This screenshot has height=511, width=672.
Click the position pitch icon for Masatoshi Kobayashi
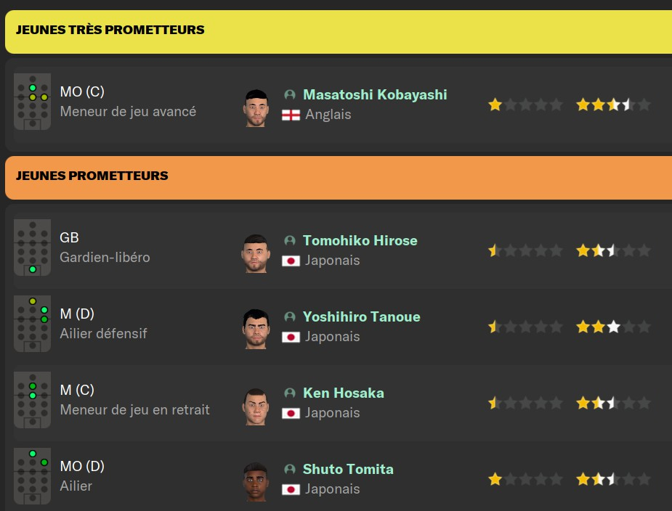pos(32,102)
